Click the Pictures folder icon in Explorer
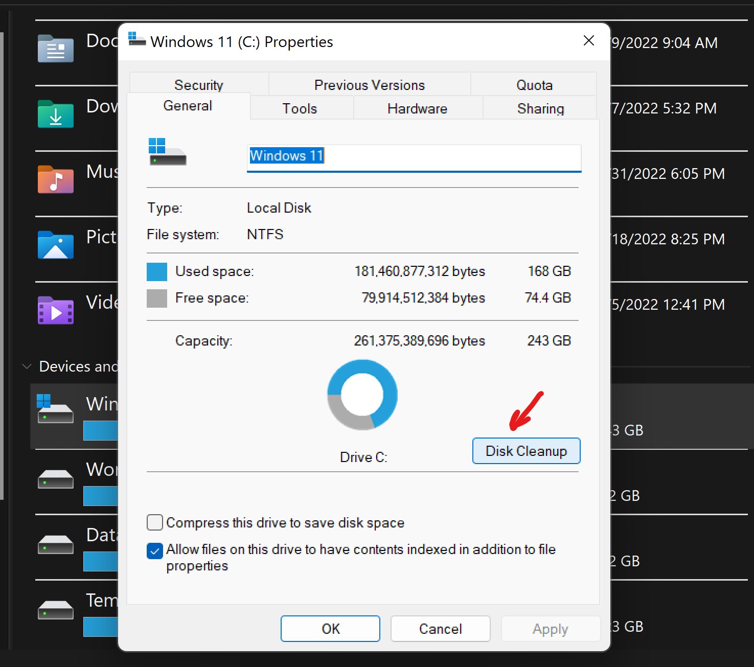 click(56, 245)
